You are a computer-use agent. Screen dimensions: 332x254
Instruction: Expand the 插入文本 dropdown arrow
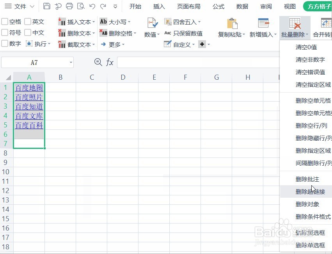click(x=94, y=22)
